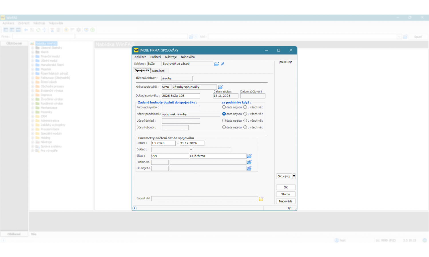This screenshot has height=257, width=429.
Task: Switch to the Kumulace tab
Action: pyautogui.click(x=158, y=71)
